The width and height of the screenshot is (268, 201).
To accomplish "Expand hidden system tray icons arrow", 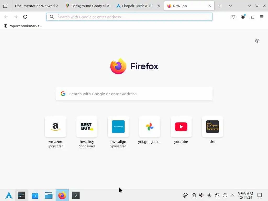I will 232,195.
